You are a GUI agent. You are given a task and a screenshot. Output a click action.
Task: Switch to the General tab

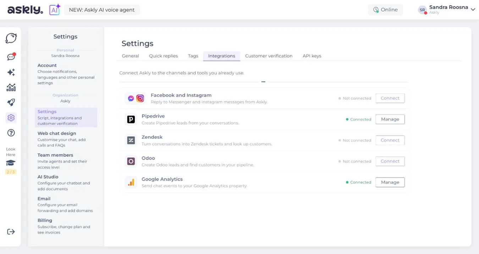click(x=130, y=56)
